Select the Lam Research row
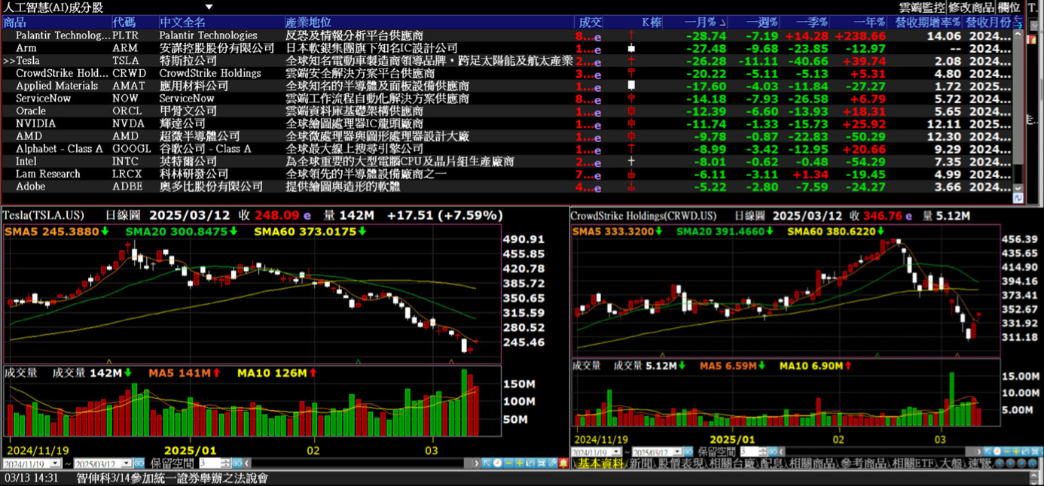The image size is (1044, 486). (506, 174)
